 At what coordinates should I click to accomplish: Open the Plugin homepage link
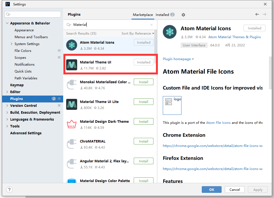tap(178, 59)
